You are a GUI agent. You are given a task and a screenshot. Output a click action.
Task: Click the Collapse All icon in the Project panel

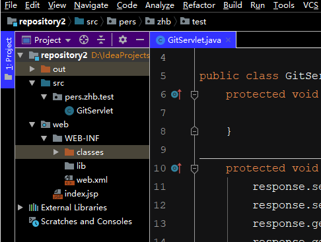coord(101,40)
